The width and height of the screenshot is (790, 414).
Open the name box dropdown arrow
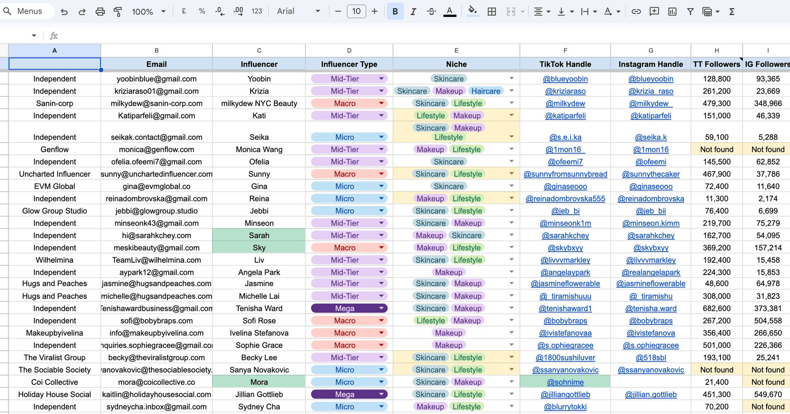pyautogui.click(x=34, y=36)
